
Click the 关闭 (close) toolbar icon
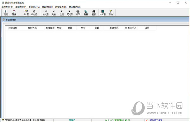point(6,13)
